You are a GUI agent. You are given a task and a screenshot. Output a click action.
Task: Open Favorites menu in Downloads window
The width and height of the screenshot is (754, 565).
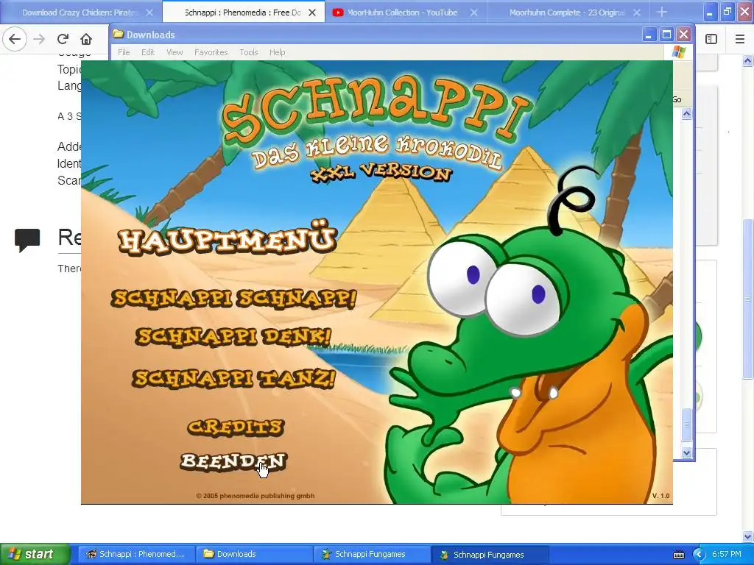[x=211, y=52]
